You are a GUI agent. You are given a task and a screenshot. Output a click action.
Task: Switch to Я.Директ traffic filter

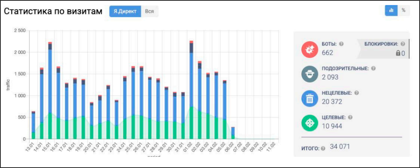[125, 11]
